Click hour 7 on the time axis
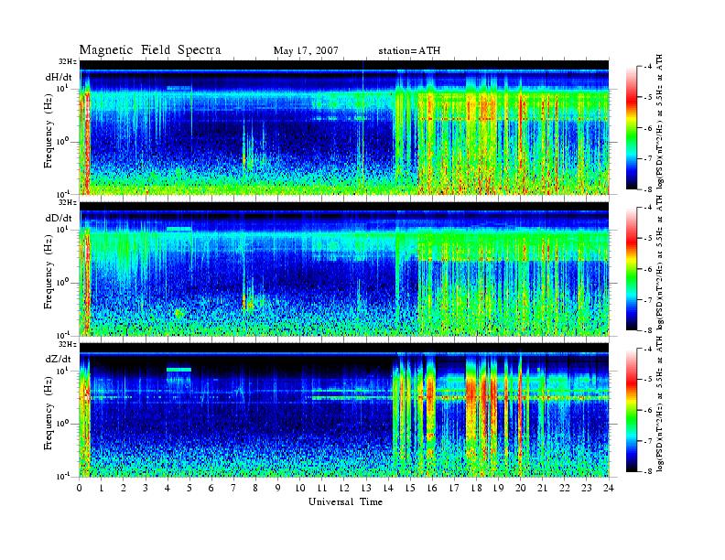The height and width of the screenshot is (560, 725). point(234,489)
